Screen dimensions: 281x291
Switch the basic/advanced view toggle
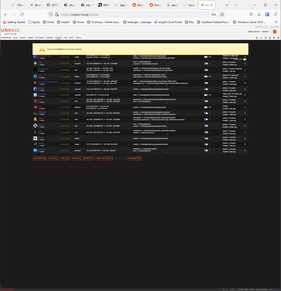pyautogui.click(x=245, y=59)
